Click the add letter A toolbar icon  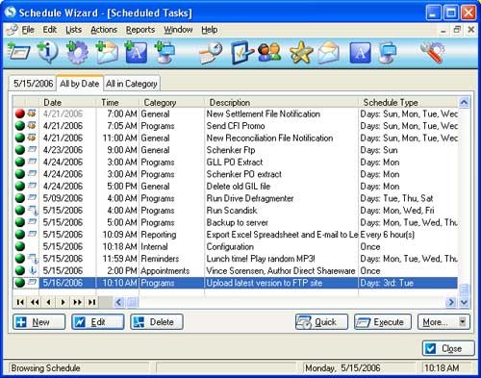pos(136,52)
